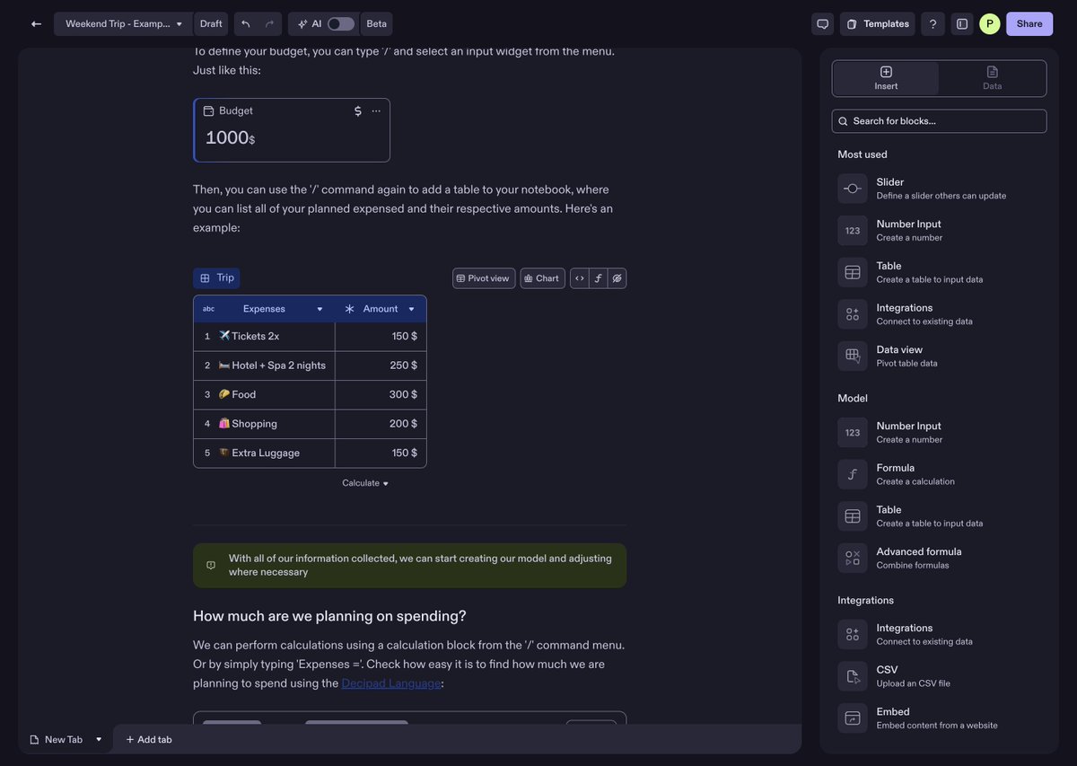Click Integrations icon under Integrations section

(x=853, y=635)
